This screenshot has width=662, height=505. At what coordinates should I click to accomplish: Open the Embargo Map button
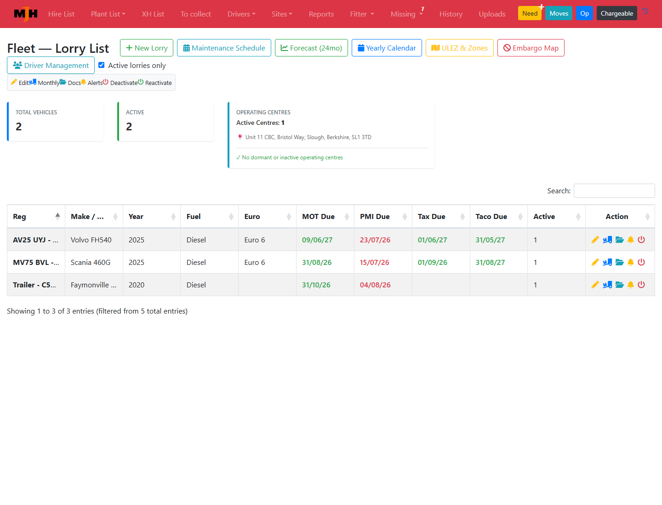[x=531, y=48]
